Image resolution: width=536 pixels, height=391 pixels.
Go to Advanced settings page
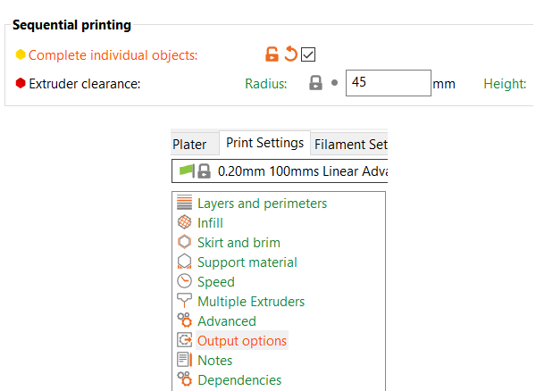[x=227, y=321]
